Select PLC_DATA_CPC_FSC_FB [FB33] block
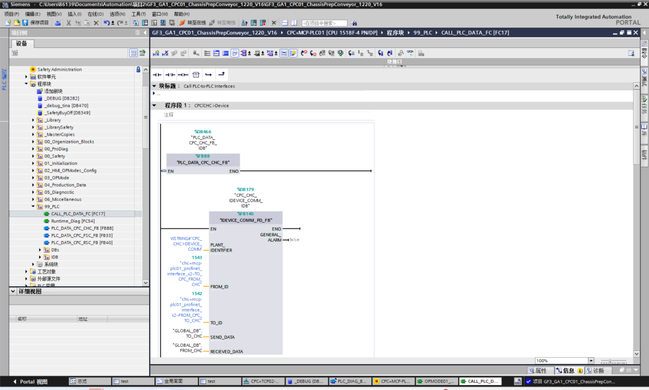This screenshot has width=649, height=390. click(x=82, y=235)
